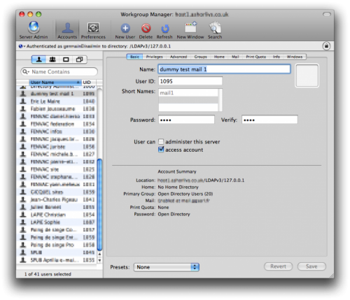Click the user picture well
The image size is (350, 300).
click(307, 76)
